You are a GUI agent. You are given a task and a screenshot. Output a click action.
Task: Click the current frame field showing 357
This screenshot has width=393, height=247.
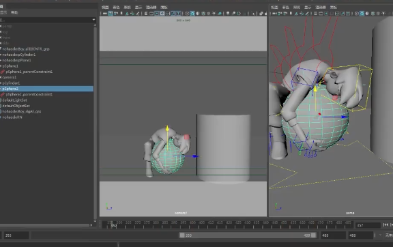368,225
